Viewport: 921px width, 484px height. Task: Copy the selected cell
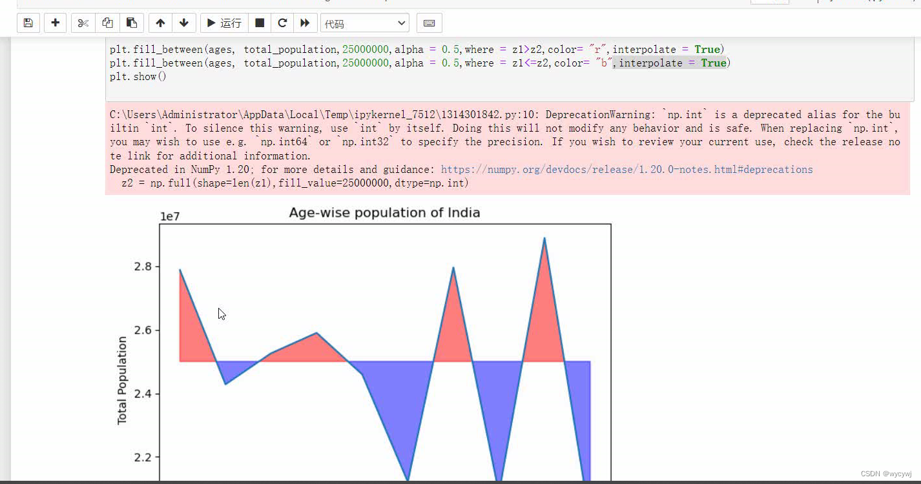[107, 23]
